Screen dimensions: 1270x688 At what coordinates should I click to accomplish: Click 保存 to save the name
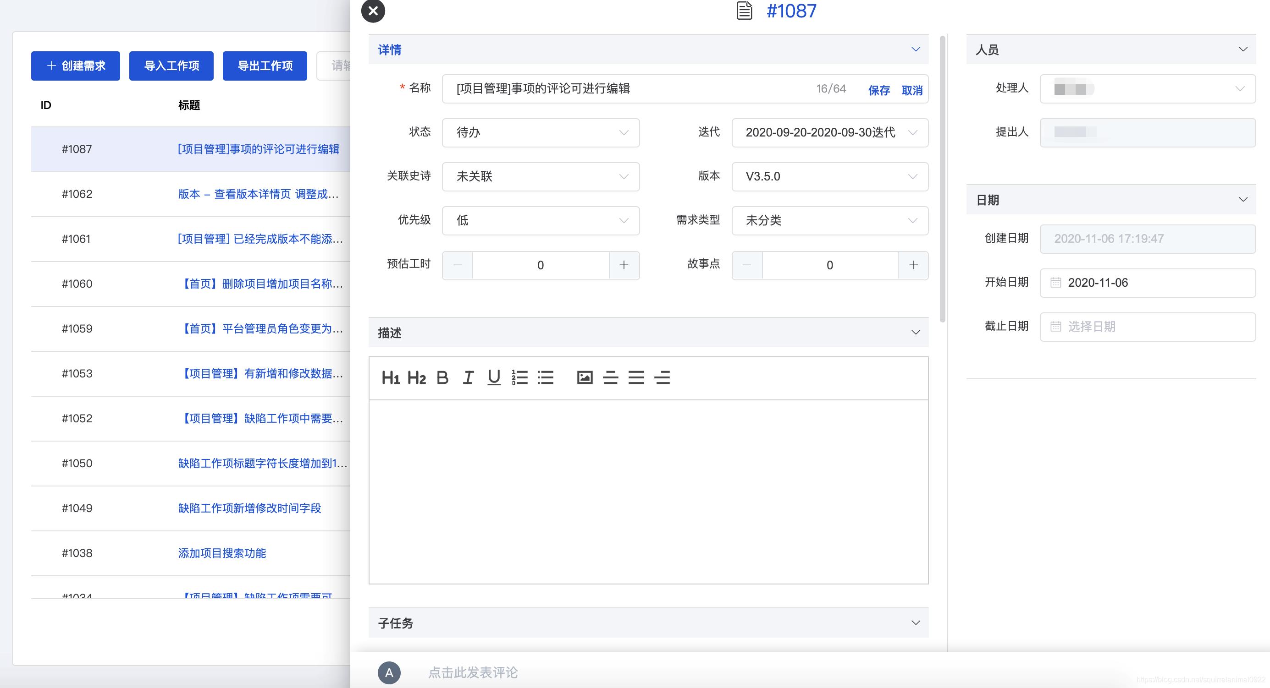pyautogui.click(x=878, y=90)
